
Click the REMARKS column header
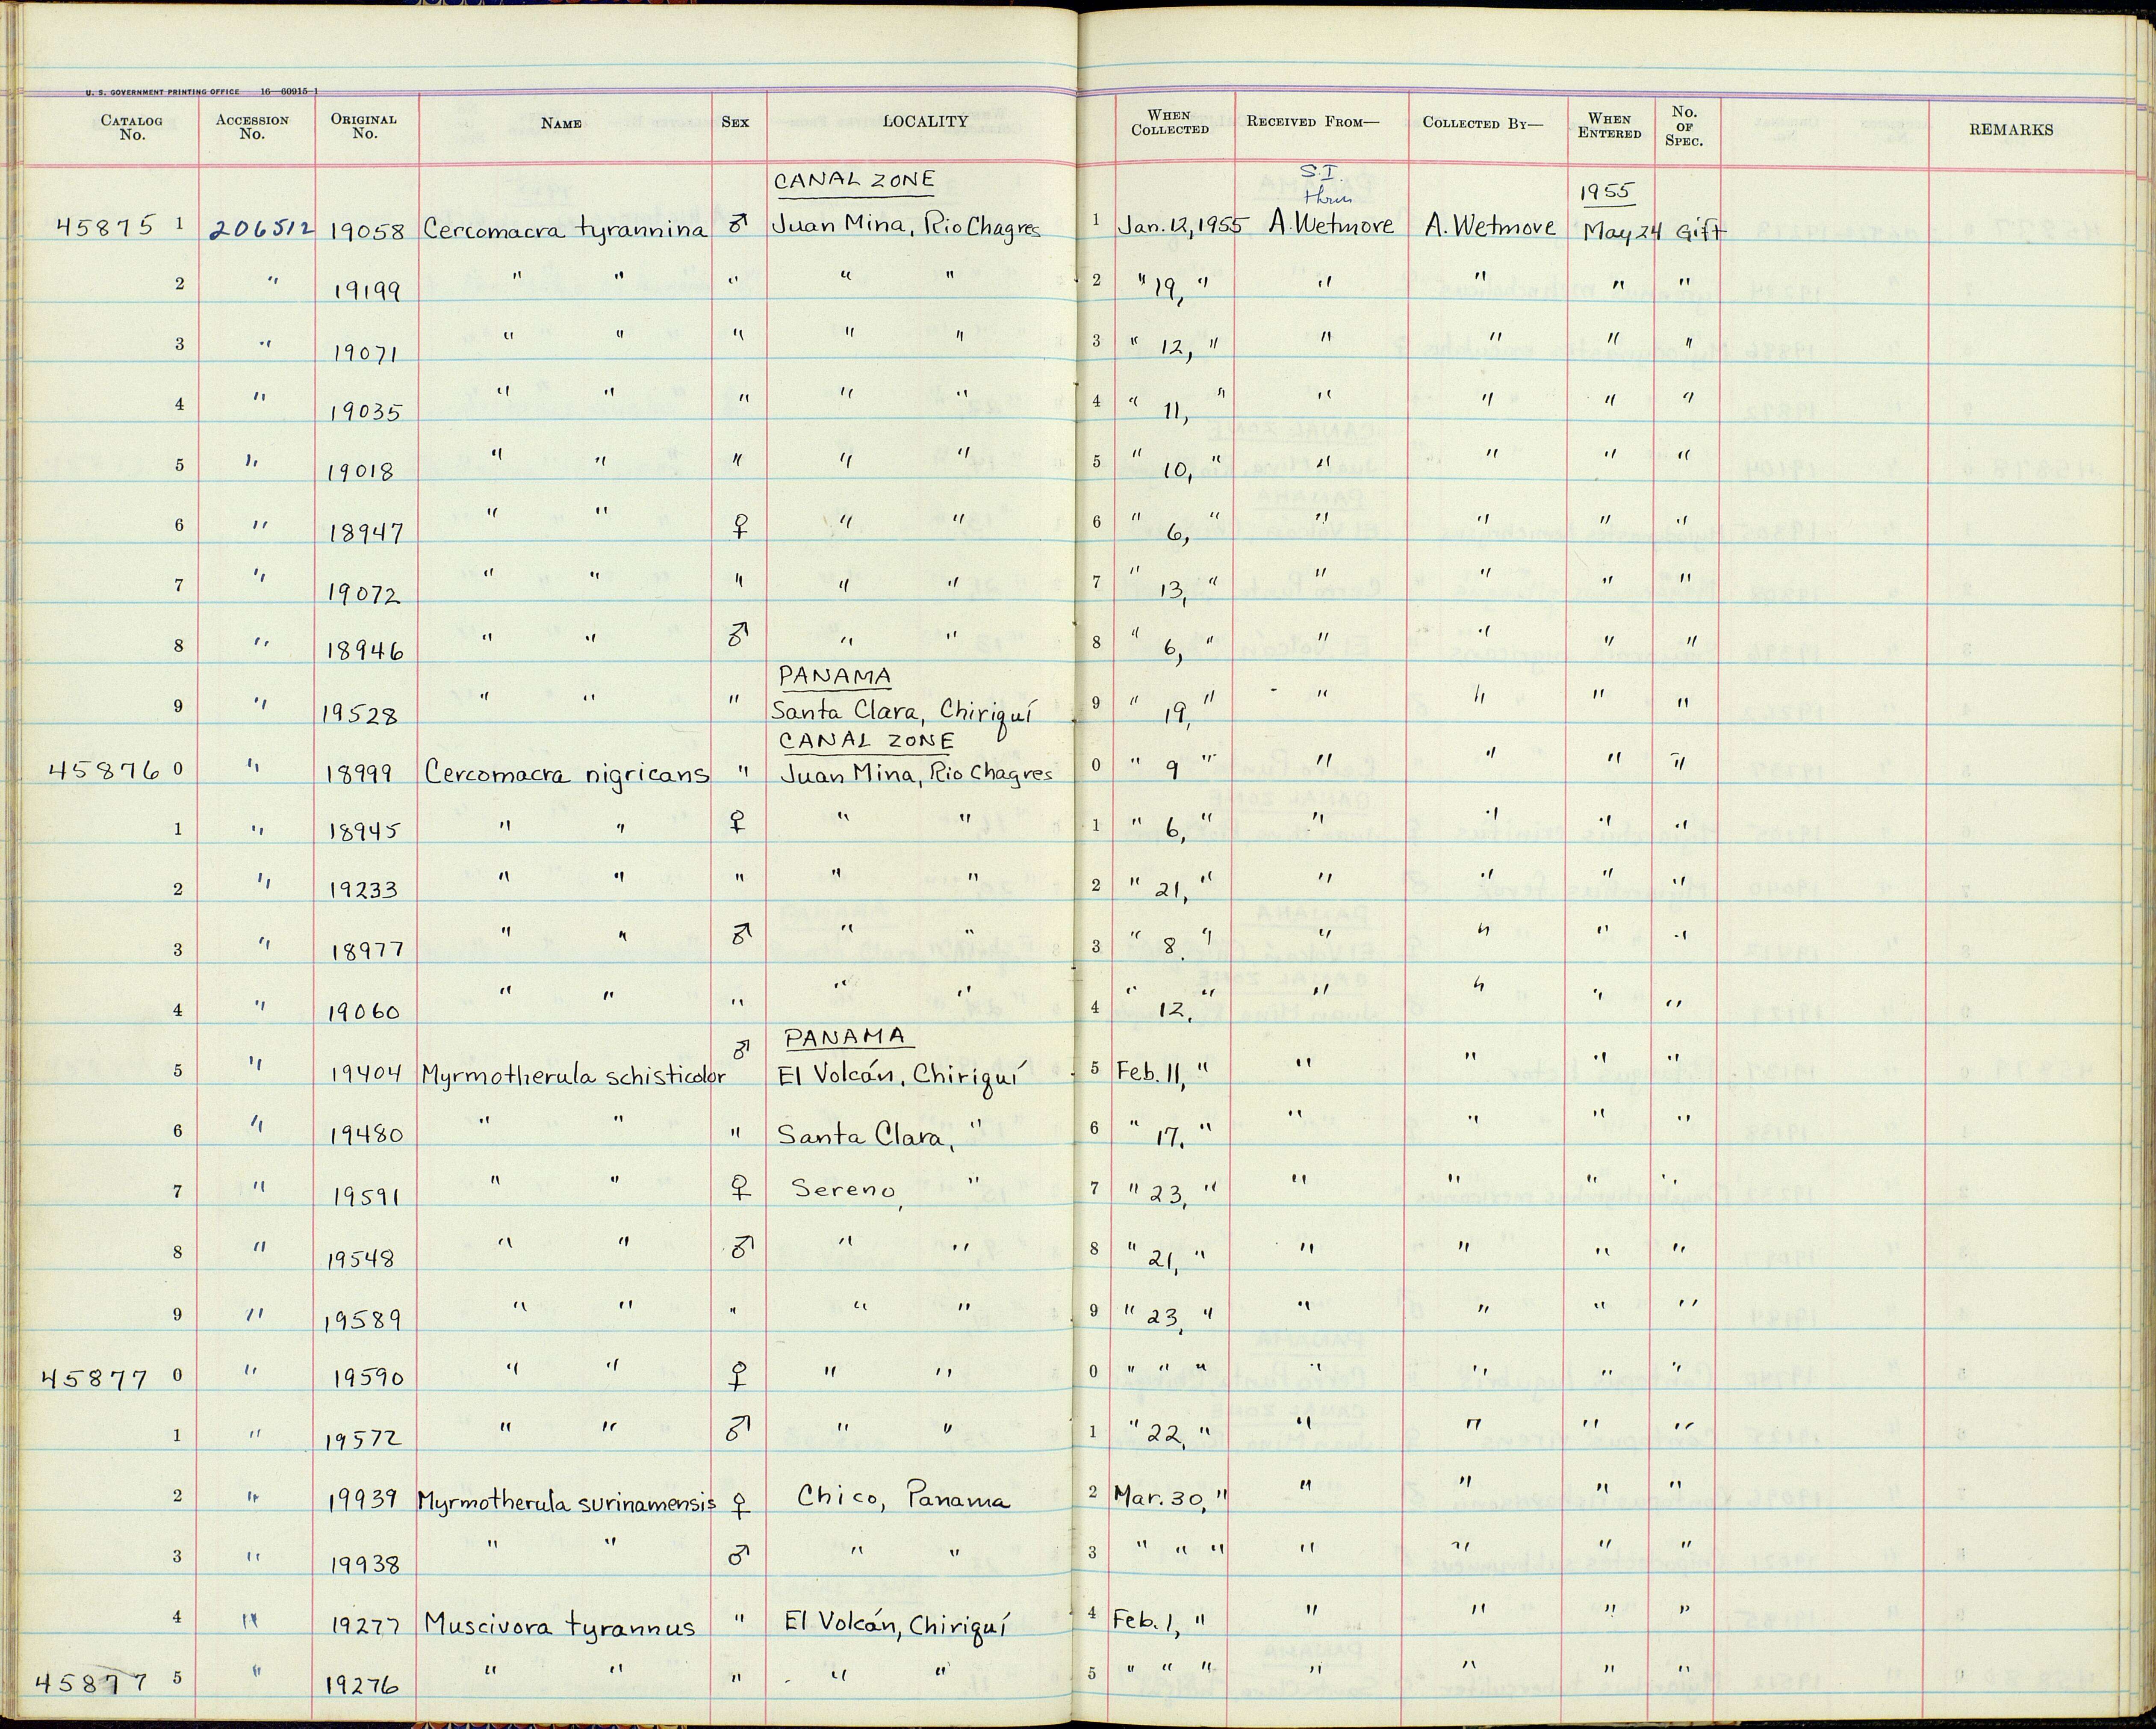coord(2011,129)
